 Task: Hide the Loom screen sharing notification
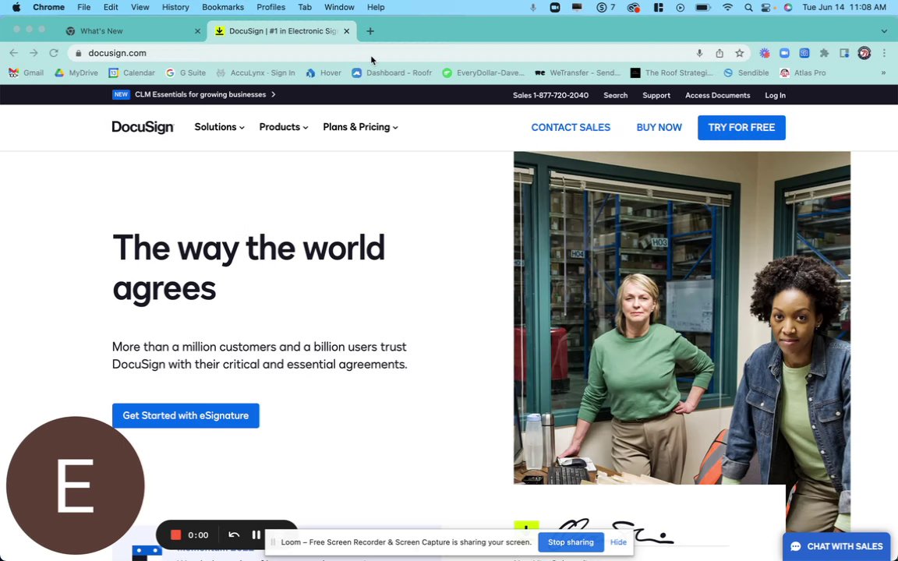[x=618, y=542]
